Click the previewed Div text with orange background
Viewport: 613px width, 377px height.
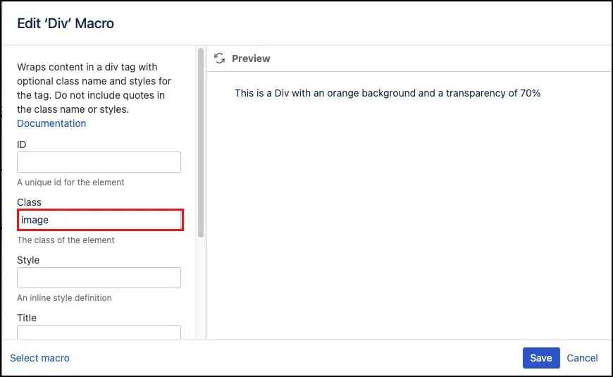[388, 93]
